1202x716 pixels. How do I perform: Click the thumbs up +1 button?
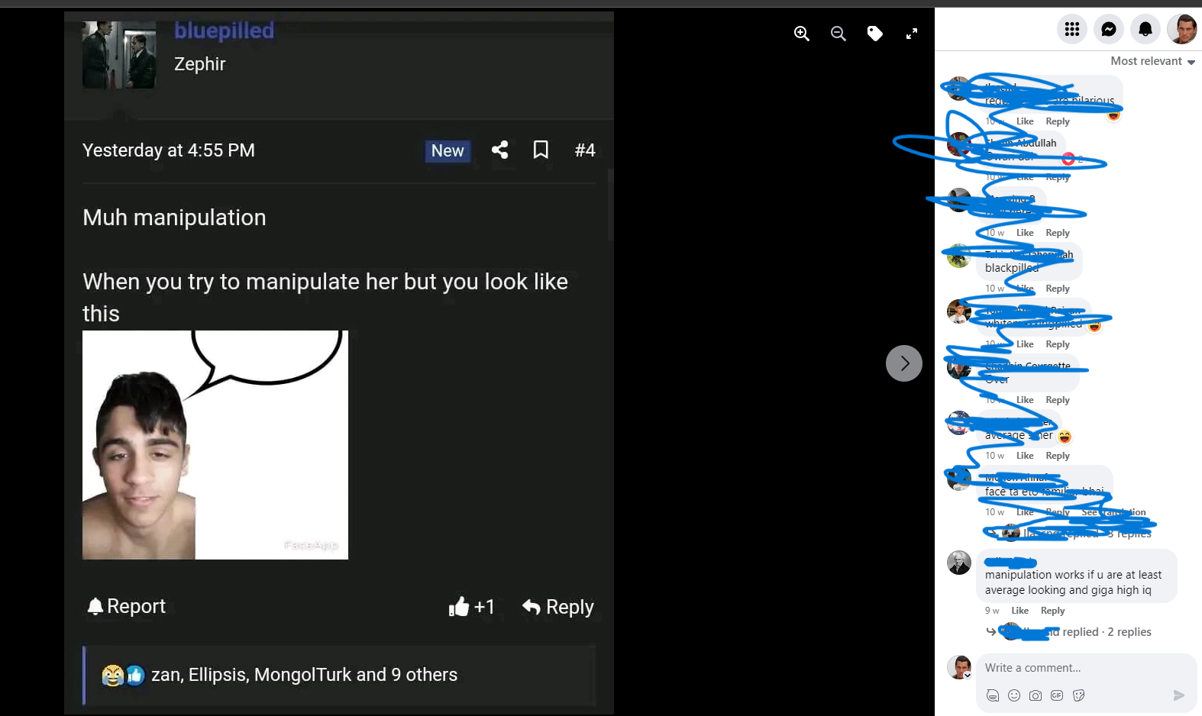click(471, 607)
